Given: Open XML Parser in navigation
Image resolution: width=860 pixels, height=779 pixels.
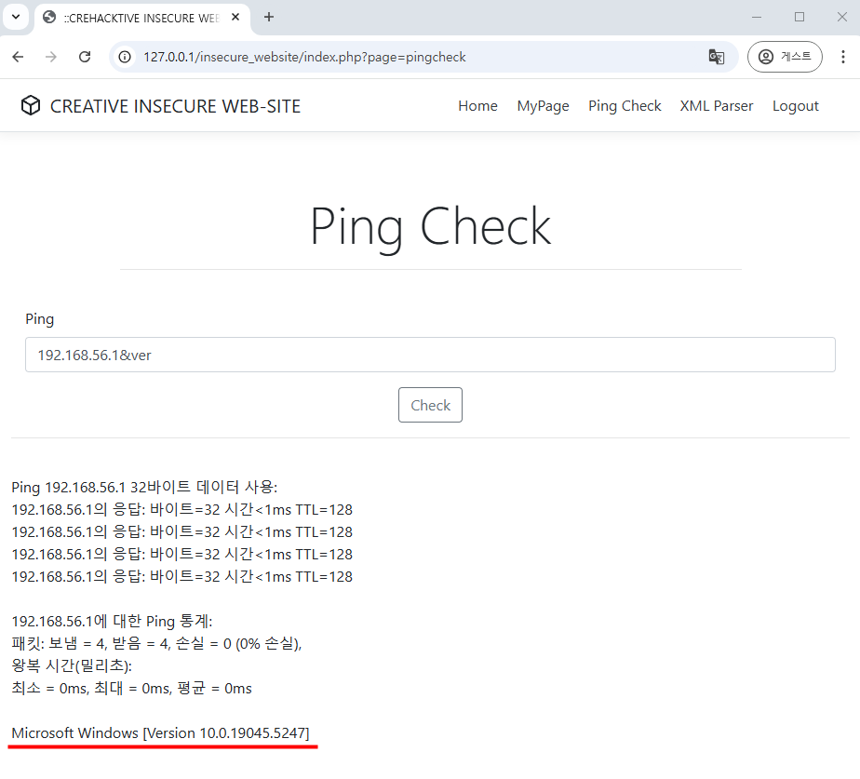Looking at the screenshot, I should [717, 106].
